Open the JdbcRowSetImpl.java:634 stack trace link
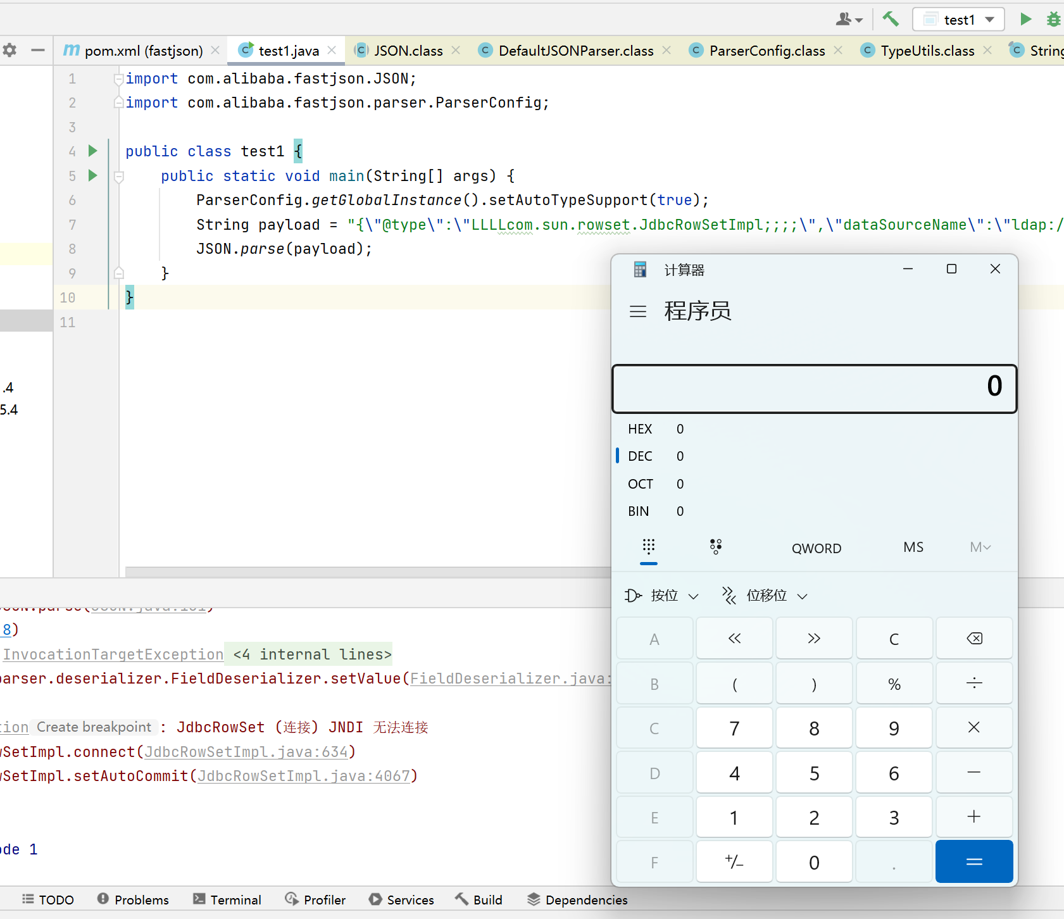 click(246, 752)
